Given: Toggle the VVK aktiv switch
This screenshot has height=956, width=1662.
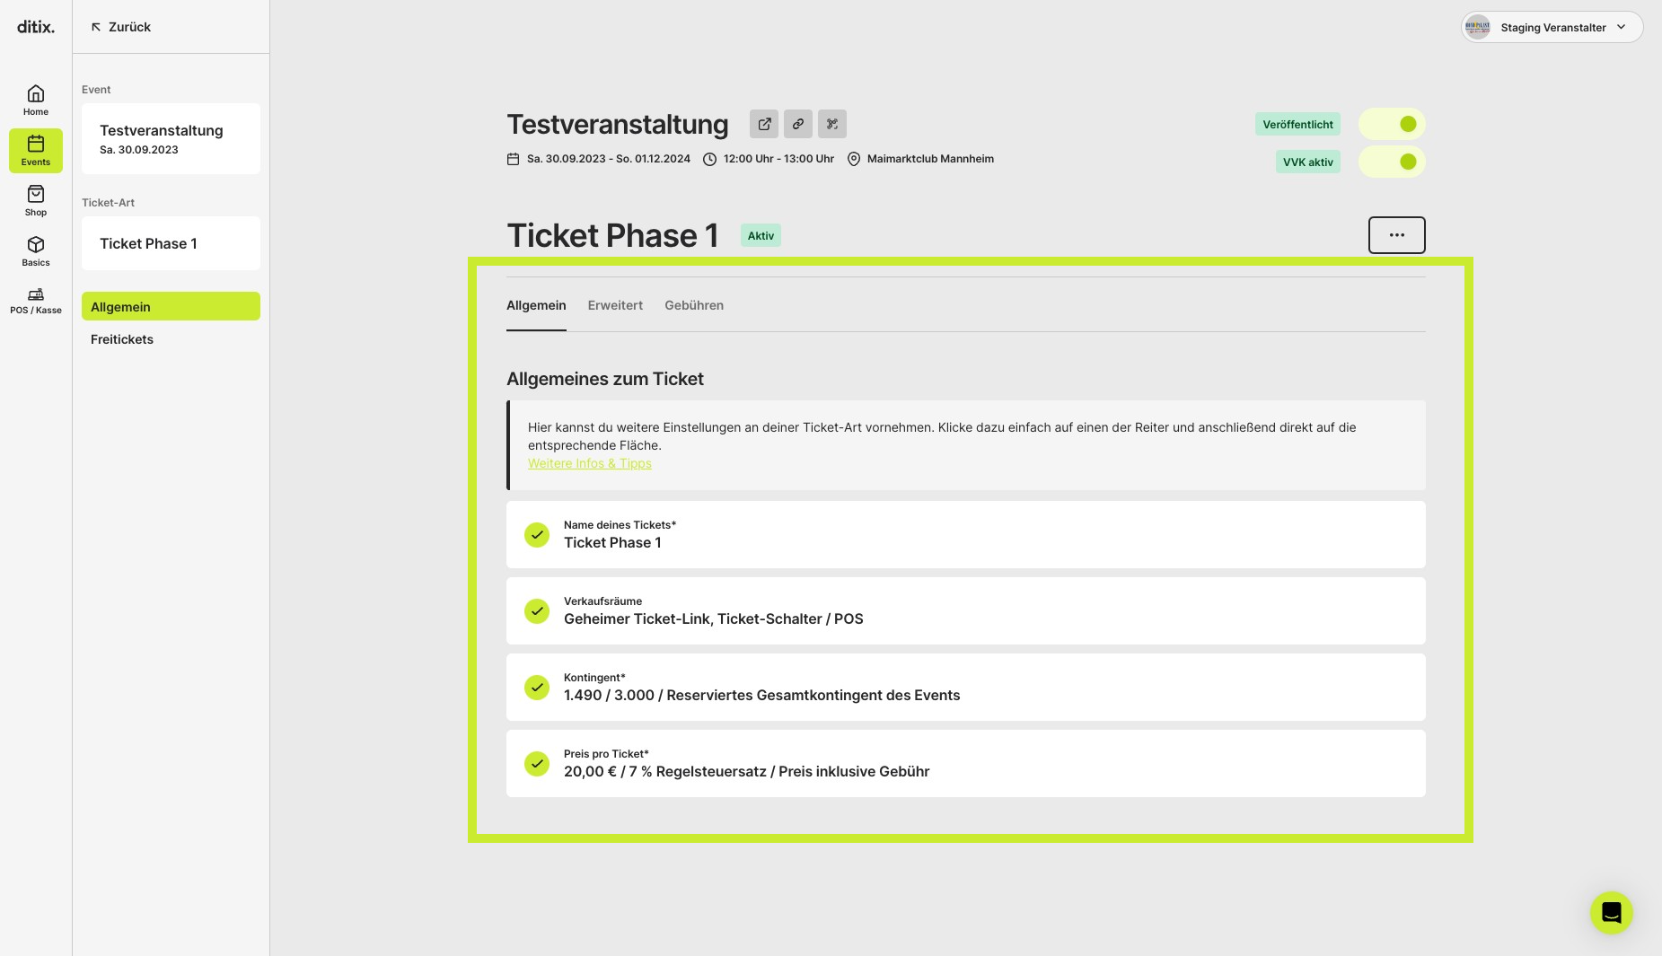Looking at the screenshot, I should click(x=1392, y=162).
